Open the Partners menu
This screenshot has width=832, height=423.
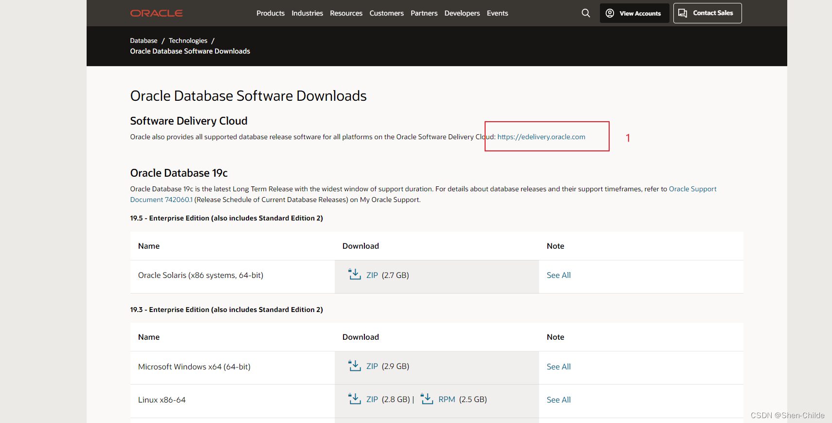(424, 13)
